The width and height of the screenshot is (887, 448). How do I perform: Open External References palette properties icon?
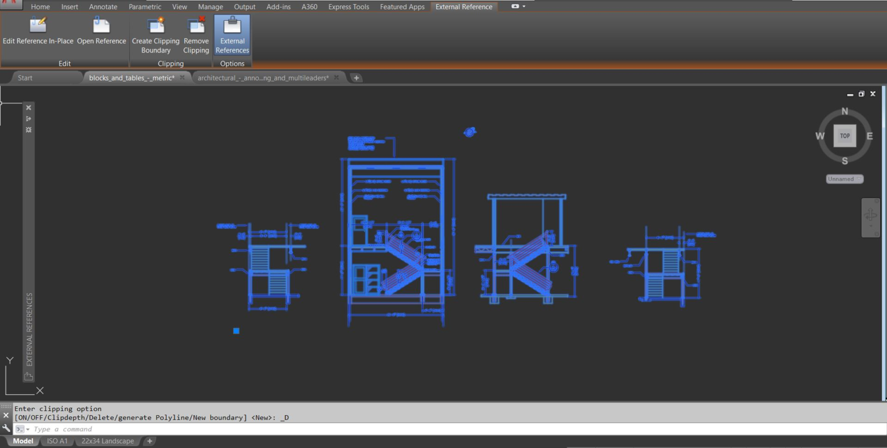(28, 130)
